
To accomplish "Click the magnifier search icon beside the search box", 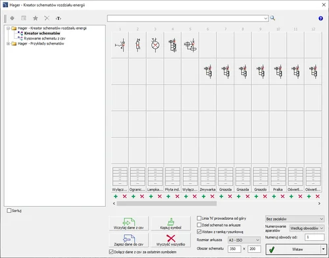I will [x=272, y=18].
